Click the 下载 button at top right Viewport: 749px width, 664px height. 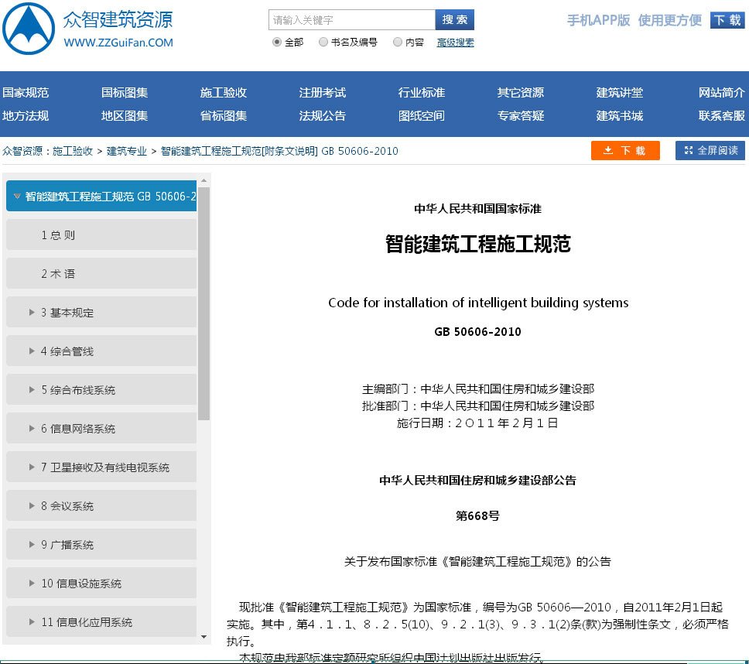(x=727, y=21)
